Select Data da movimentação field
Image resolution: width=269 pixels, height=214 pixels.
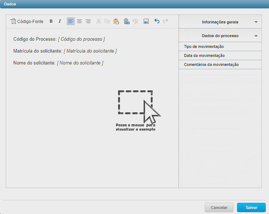tap(204, 56)
